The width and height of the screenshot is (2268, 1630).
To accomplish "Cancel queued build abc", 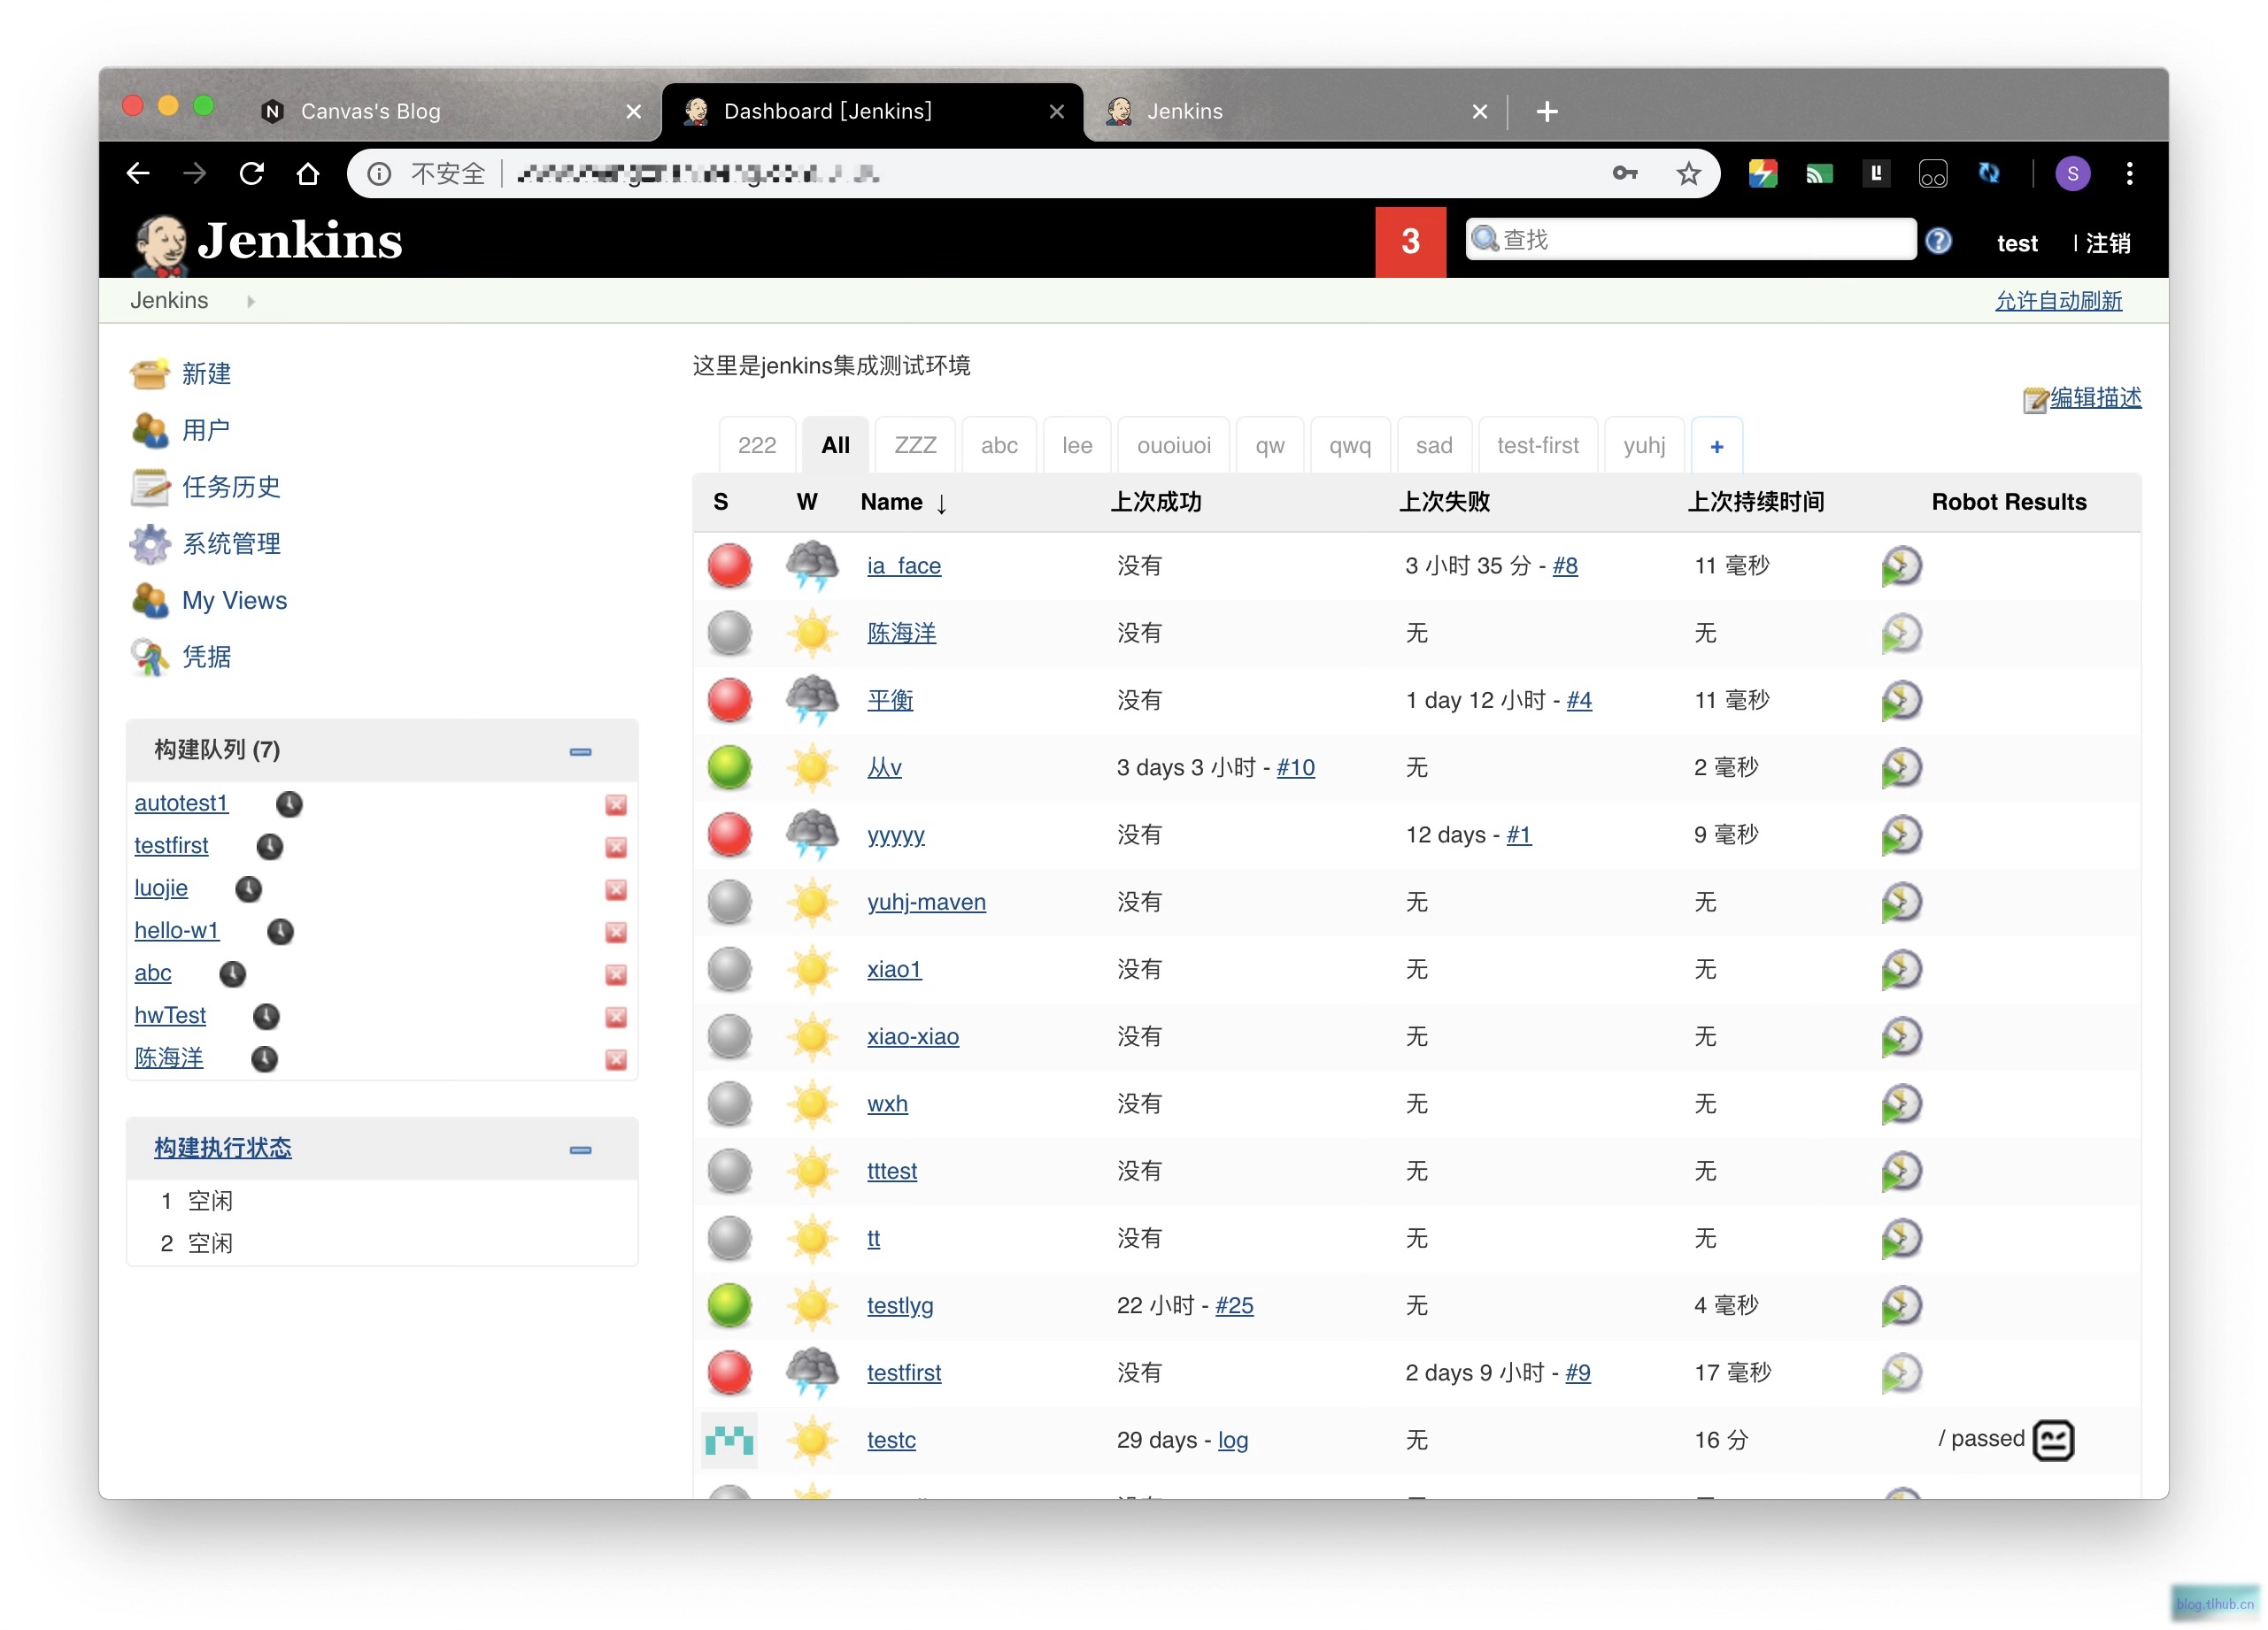I will pos(616,974).
